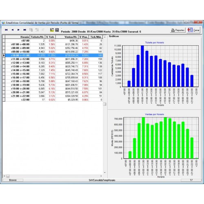Go to next record arrow
Viewport: 204px width, 204px height.
[18, 30]
